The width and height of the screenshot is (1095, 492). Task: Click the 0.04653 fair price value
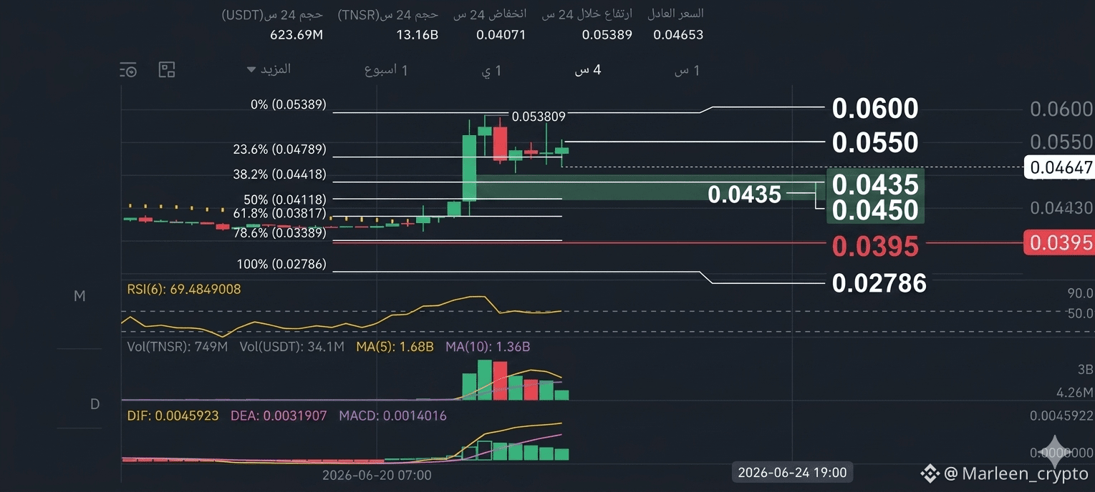[x=678, y=34]
